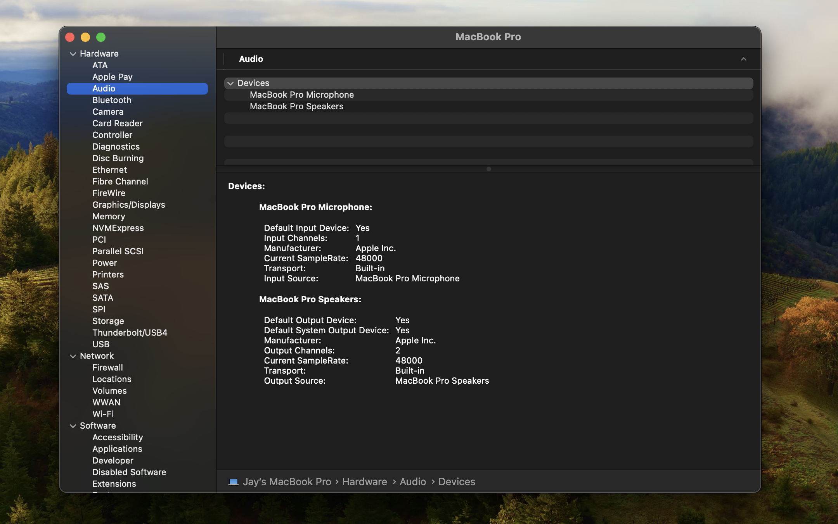Screen dimensions: 838x524
Task: Collapse the Devices disclosure triangle
Action: click(230, 83)
